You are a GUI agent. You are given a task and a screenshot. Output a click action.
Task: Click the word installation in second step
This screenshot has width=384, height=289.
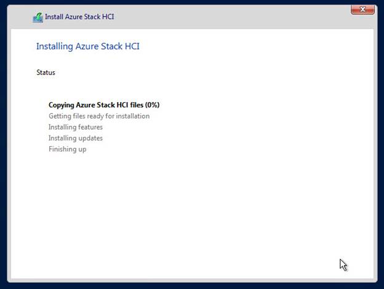pyautogui.click(x=132, y=116)
